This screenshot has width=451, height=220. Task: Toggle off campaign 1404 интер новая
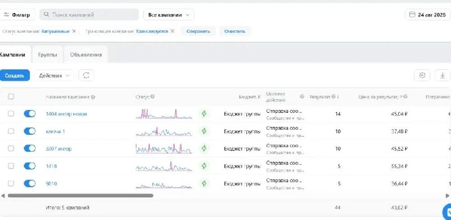tap(30, 113)
